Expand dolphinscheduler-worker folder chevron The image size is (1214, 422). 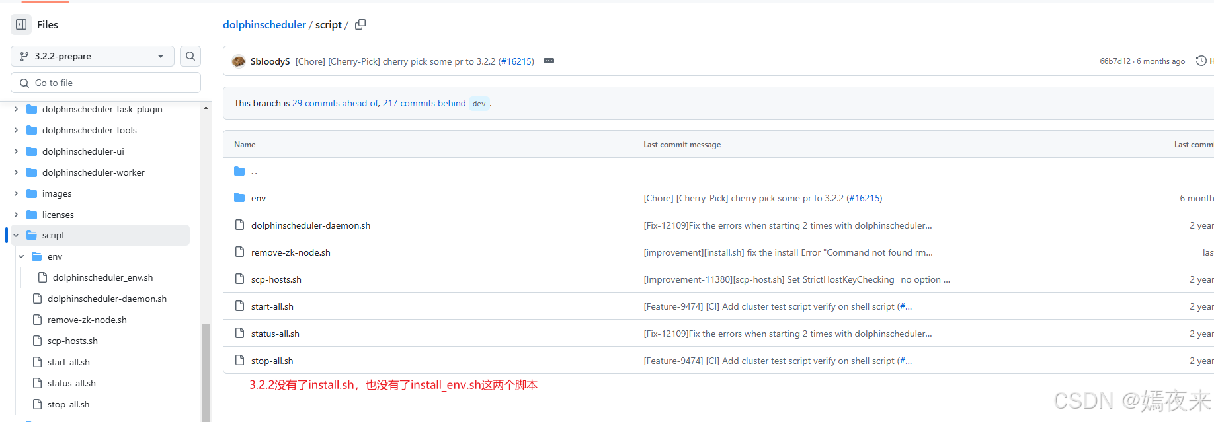16,172
